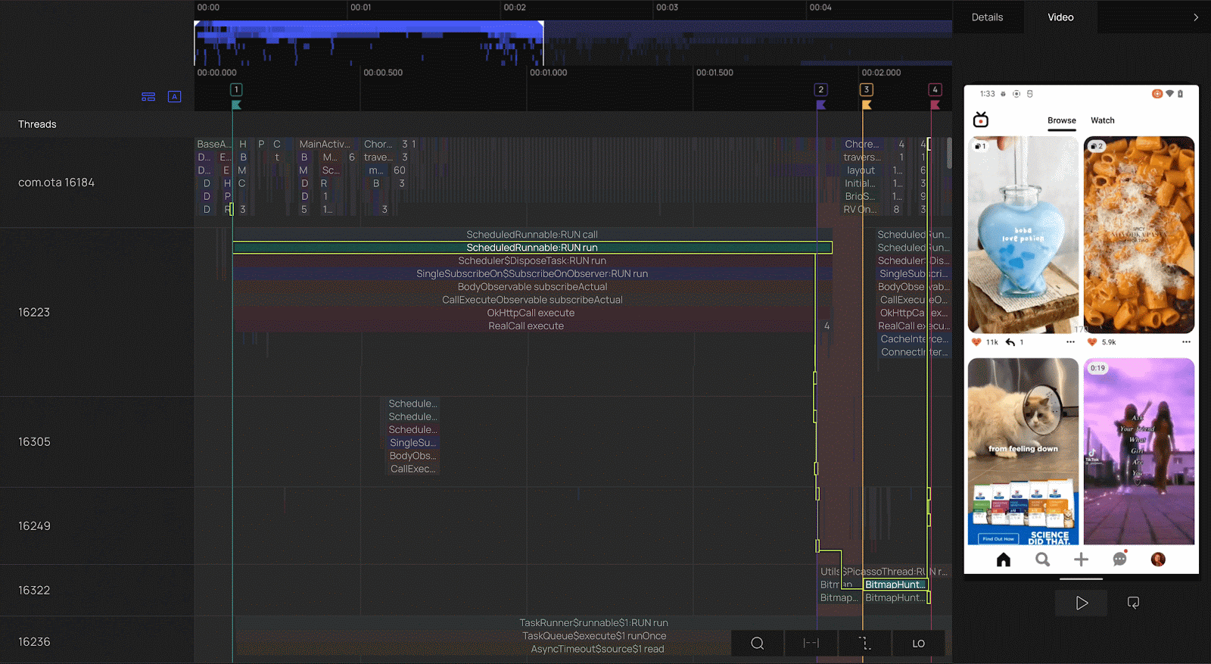
Task: Select timeline marker flag 1
Action: [x=236, y=90]
